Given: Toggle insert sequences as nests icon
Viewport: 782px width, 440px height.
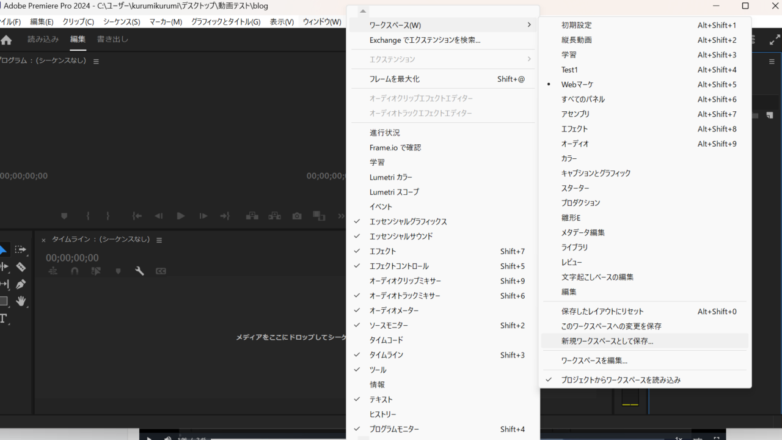Looking at the screenshot, I should [x=53, y=271].
